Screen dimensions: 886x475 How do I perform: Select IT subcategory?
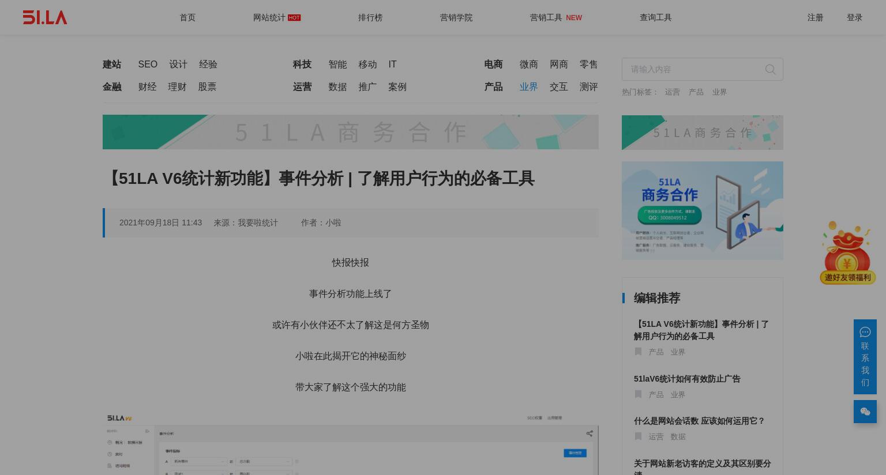392,65
